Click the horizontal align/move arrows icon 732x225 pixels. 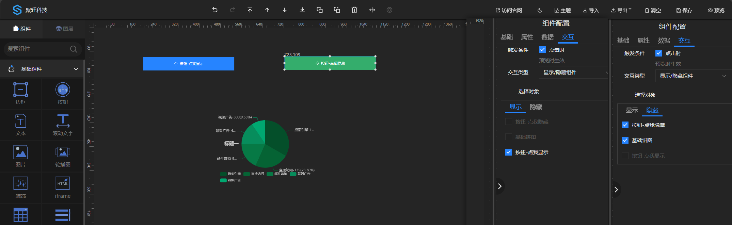(372, 10)
